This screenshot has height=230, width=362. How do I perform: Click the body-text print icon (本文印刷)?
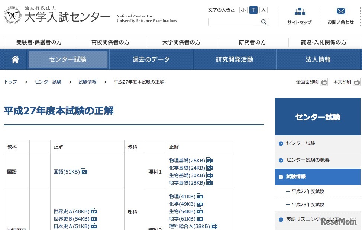(356, 82)
